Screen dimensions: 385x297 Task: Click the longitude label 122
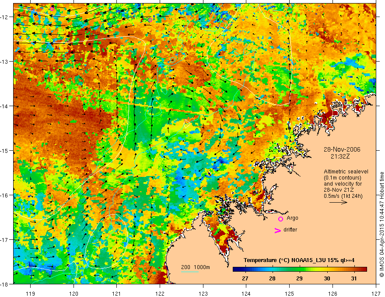[x=160, y=294]
